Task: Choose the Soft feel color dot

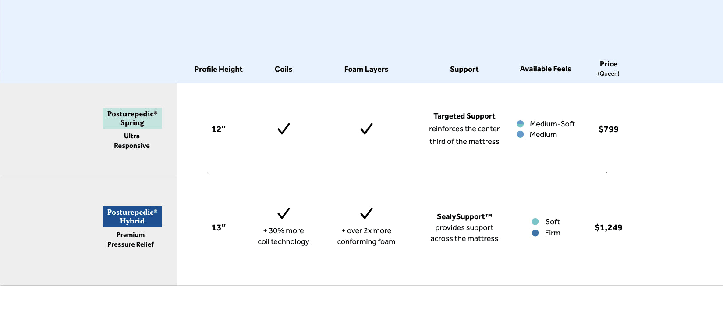Action: [535, 222]
